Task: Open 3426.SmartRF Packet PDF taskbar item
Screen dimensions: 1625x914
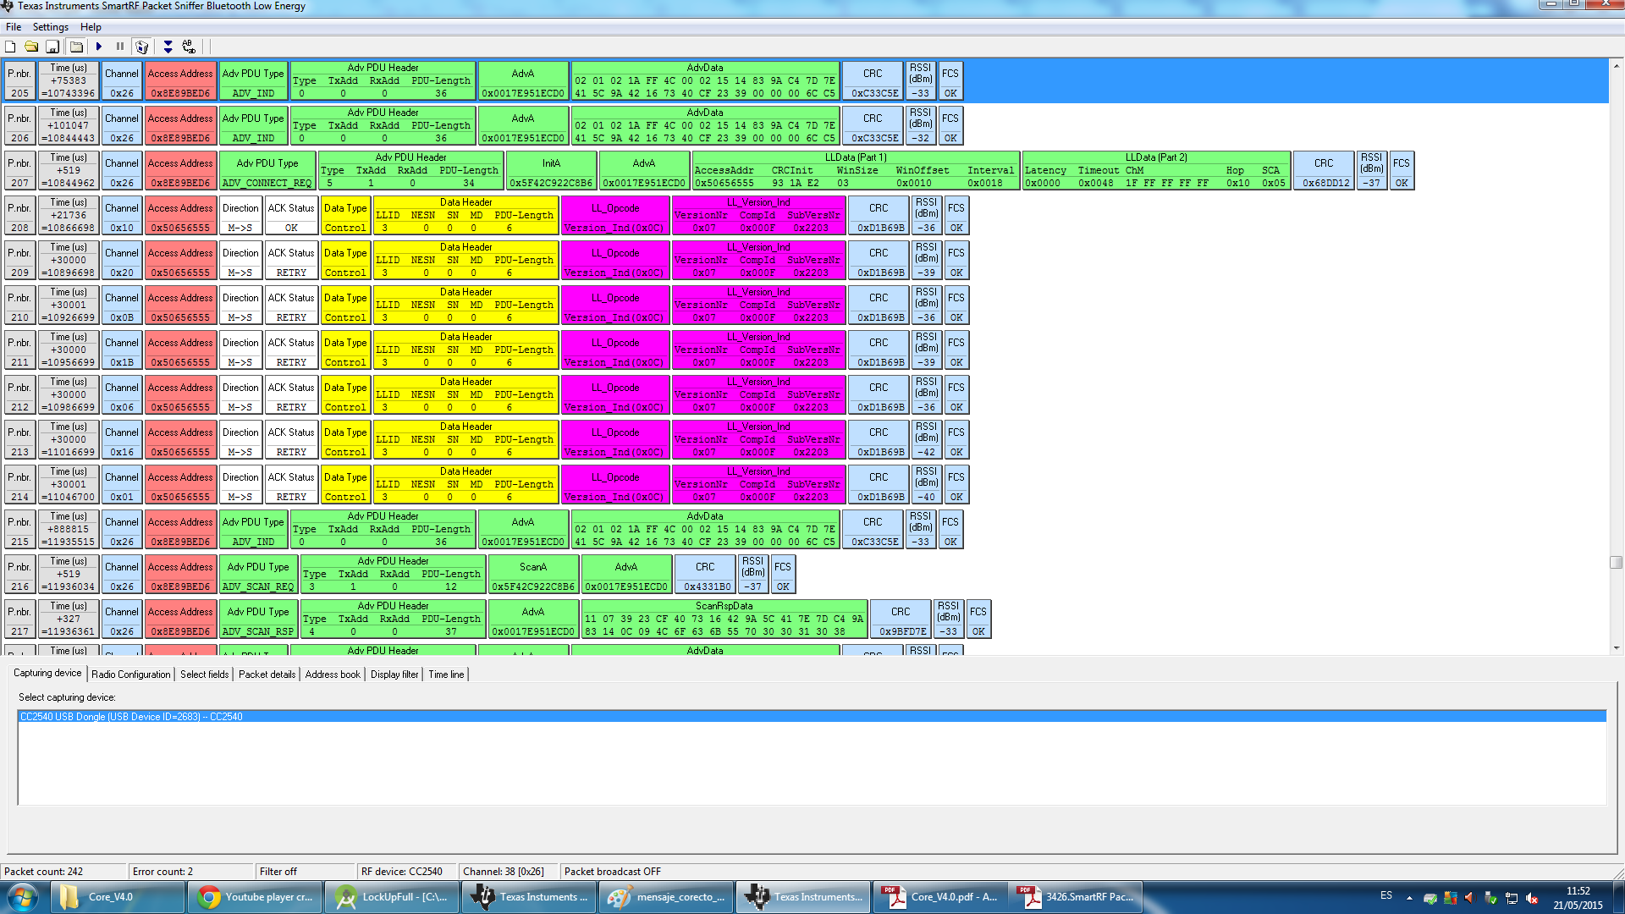Action: coord(1077,897)
